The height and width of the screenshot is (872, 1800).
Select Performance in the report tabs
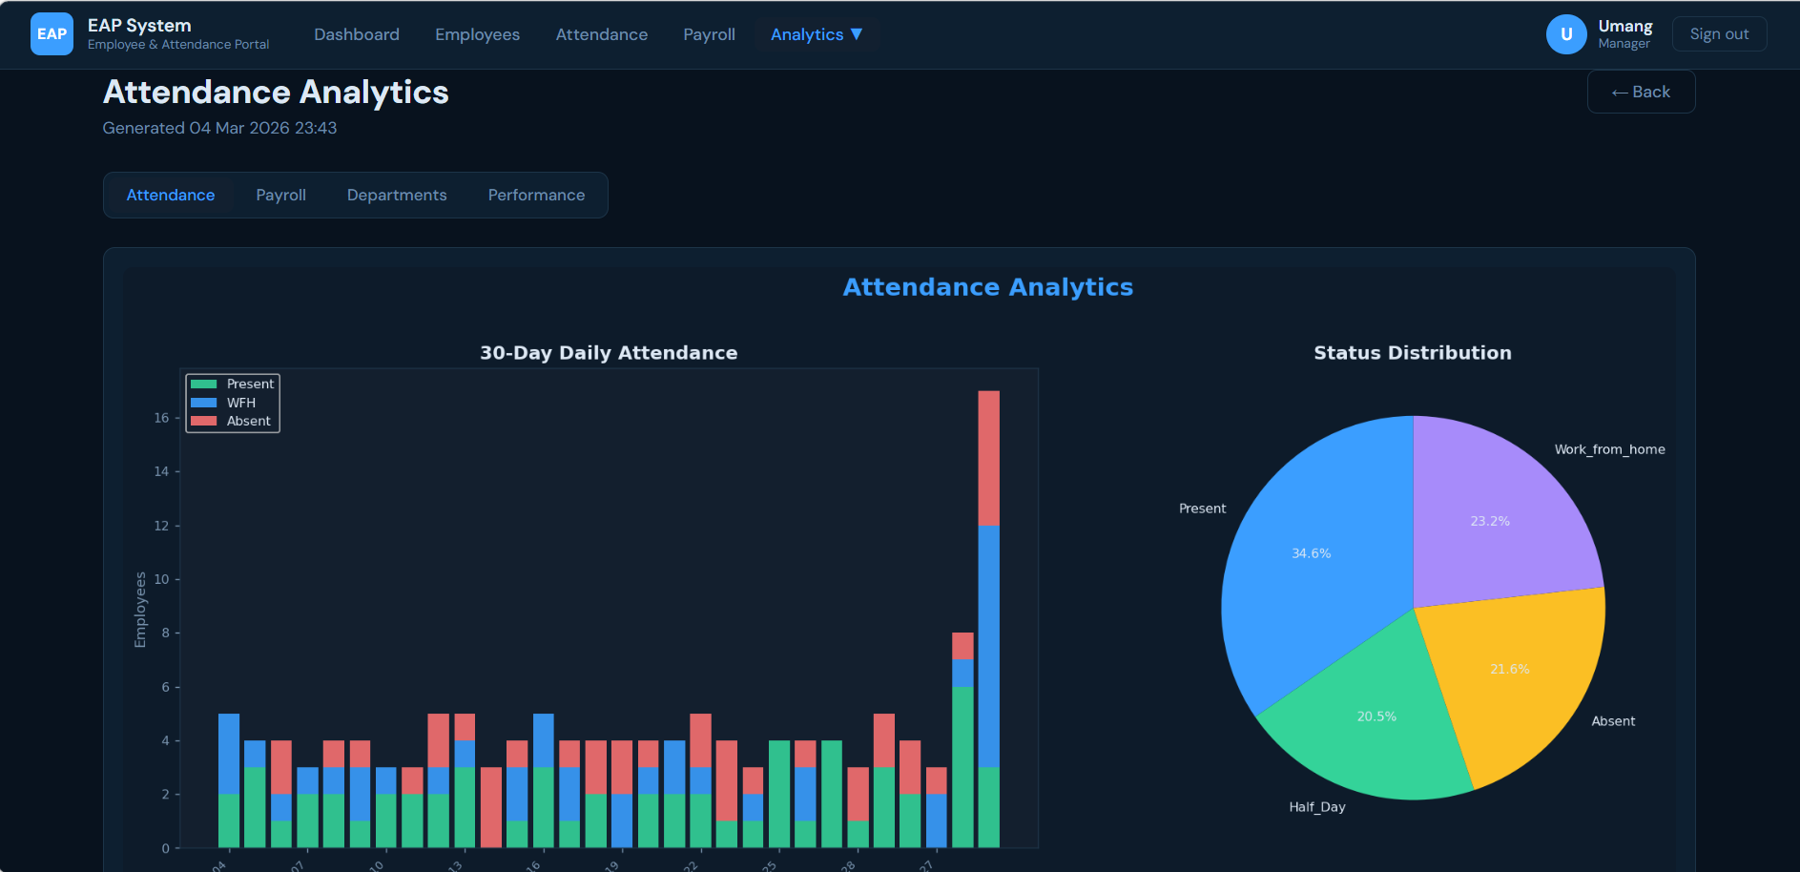pyautogui.click(x=536, y=195)
